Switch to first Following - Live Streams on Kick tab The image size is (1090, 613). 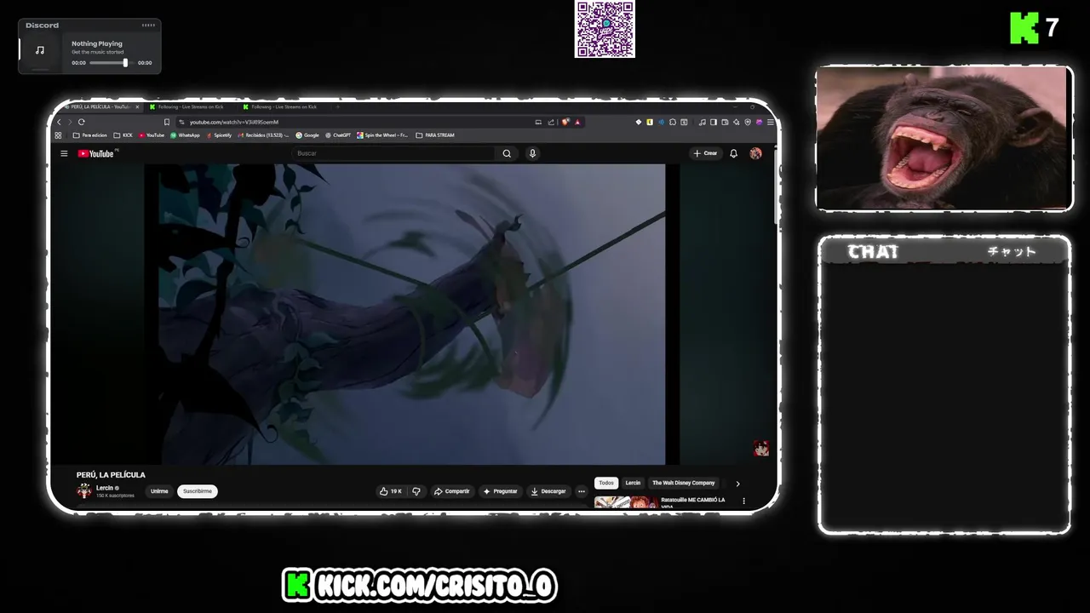(191, 107)
